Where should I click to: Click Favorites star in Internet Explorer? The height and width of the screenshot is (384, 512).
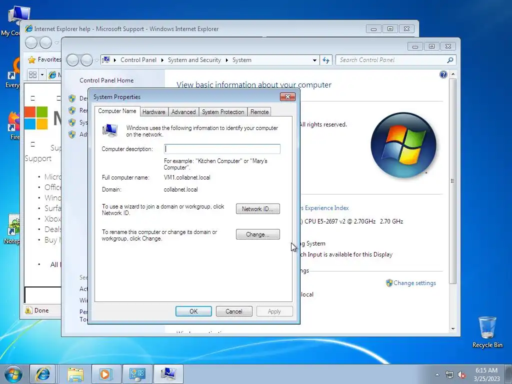pos(31,60)
